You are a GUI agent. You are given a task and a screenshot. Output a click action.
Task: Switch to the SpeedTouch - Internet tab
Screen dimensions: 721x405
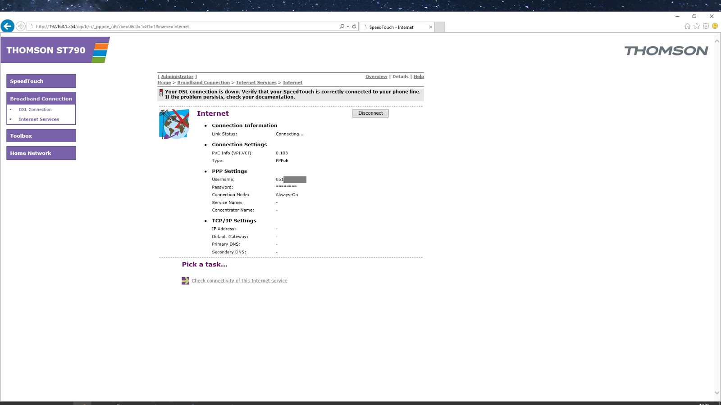(x=391, y=27)
